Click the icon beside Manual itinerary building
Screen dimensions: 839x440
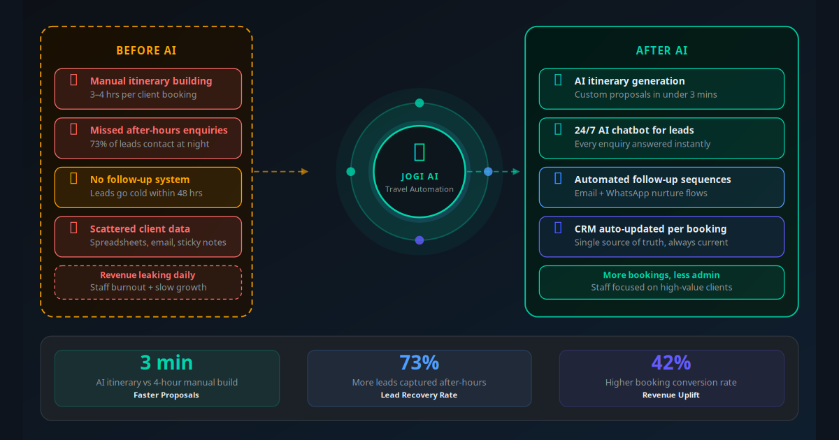(73, 80)
